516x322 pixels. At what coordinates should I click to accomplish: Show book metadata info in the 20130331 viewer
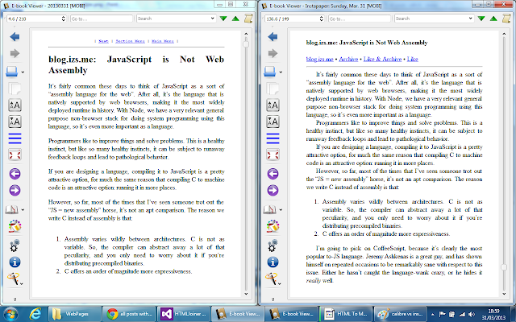pyautogui.click(x=15, y=262)
